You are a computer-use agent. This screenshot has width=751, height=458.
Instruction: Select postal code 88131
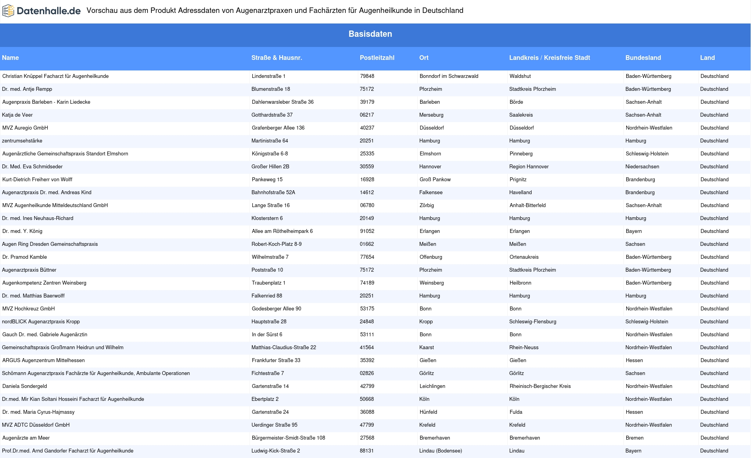pyautogui.click(x=367, y=451)
